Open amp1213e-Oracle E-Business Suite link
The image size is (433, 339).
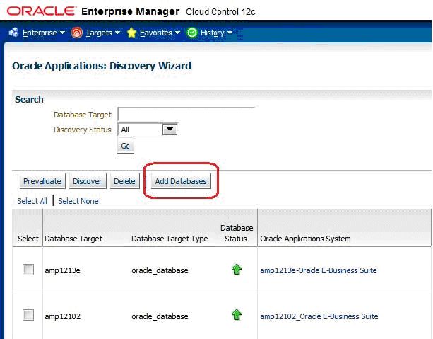click(319, 270)
